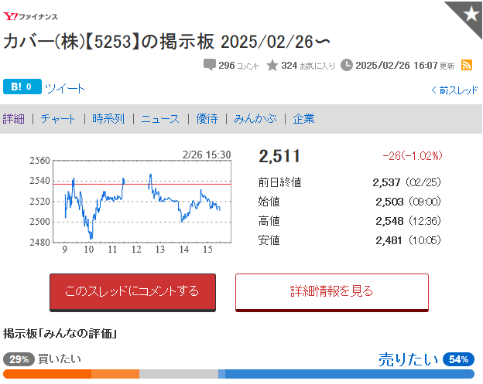The height and width of the screenshot is (384, 483).
Task: Click the ツイート link
Action: pos(65,88)
